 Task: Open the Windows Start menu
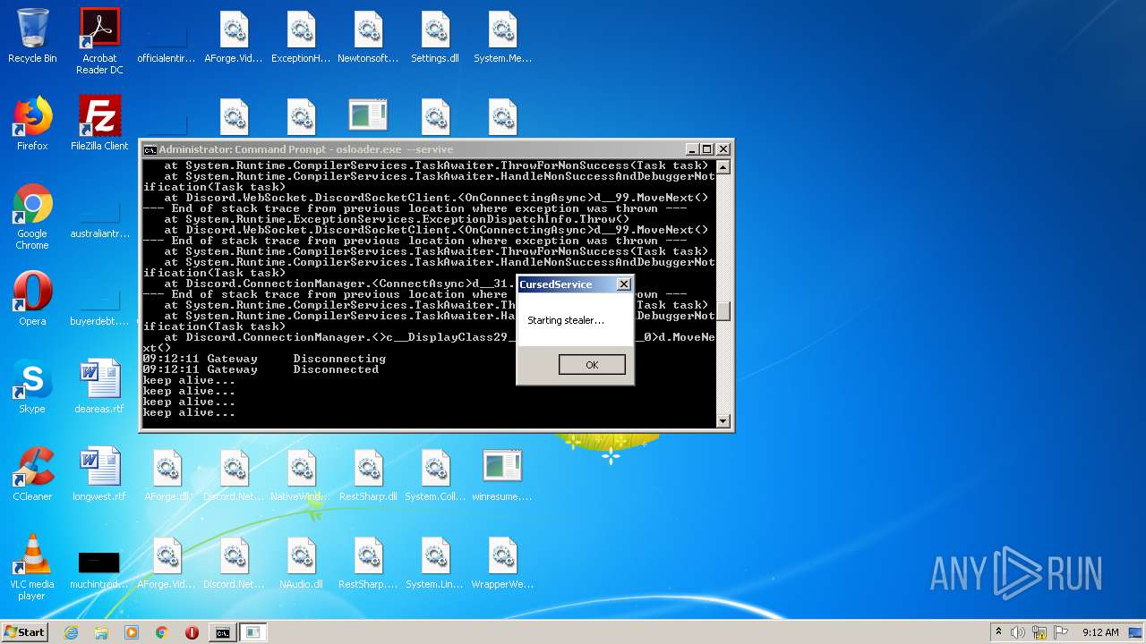click(x=24, y=632)
